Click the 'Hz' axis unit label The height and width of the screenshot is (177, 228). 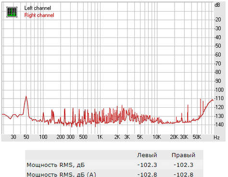tap(216, 138)
